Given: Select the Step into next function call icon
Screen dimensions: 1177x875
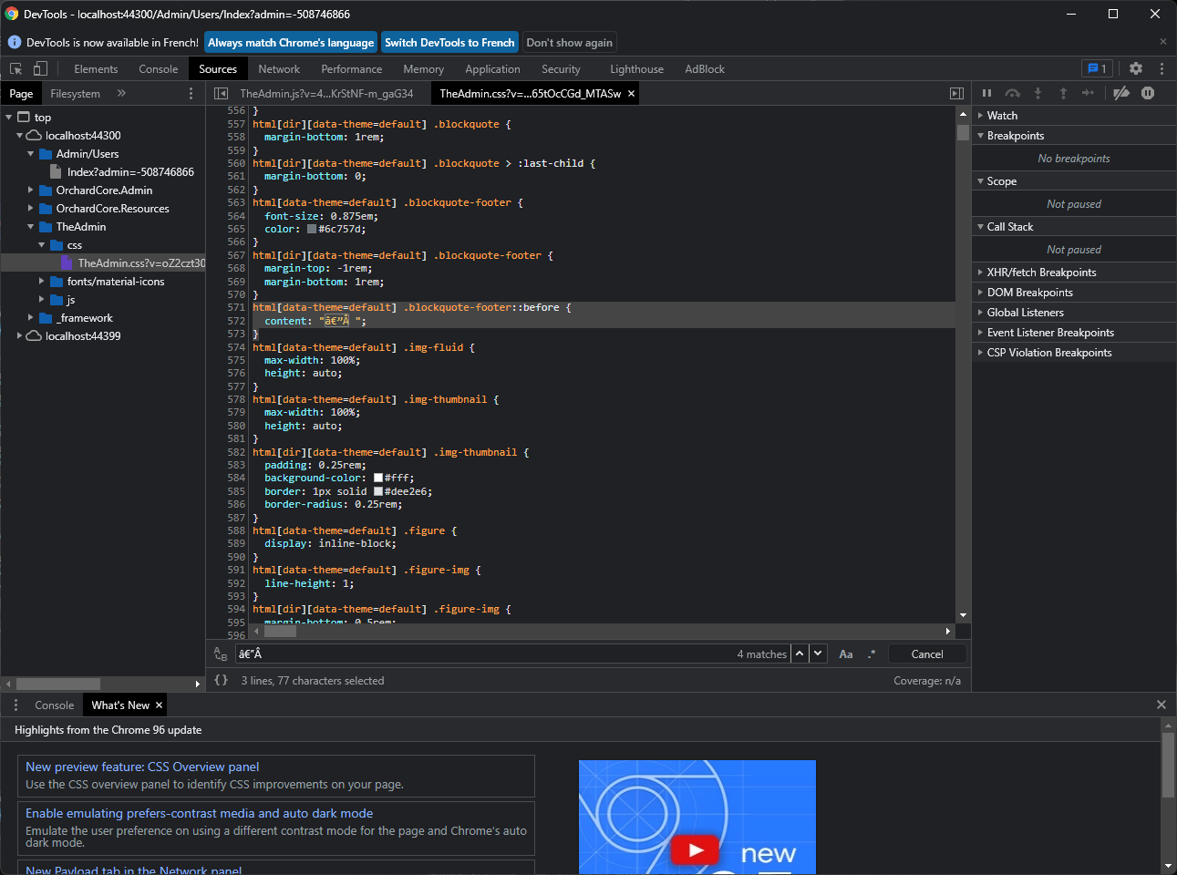Looking at the screenshot, I should [1038, 92].
